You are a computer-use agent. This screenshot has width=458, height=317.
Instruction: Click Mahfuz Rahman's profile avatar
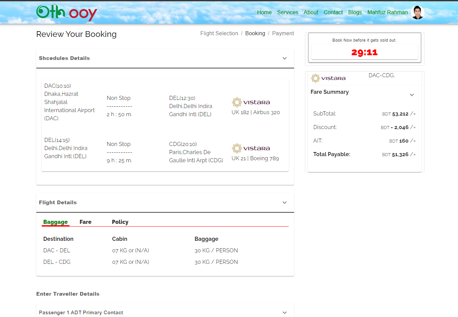pos(417,13)
